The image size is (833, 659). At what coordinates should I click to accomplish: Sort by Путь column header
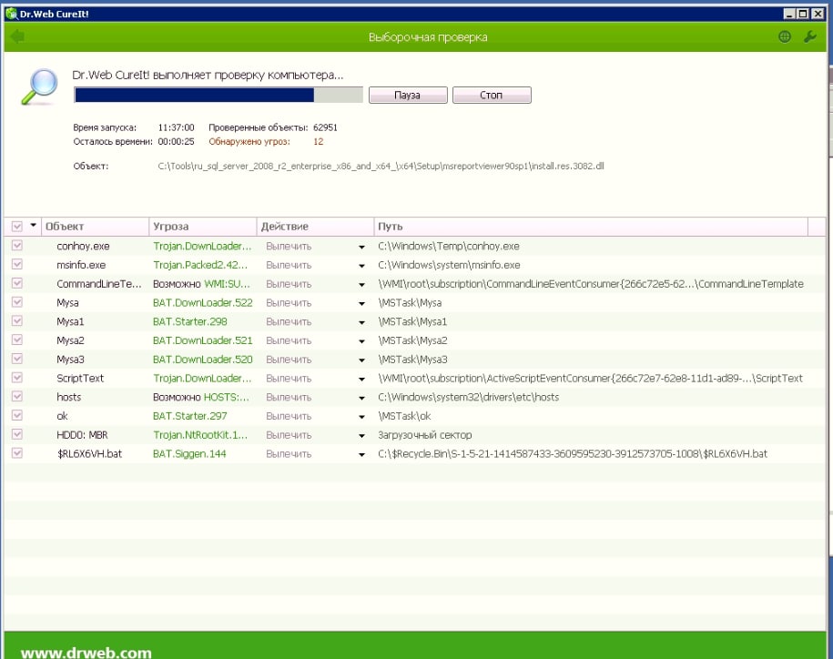coord(591,227)
